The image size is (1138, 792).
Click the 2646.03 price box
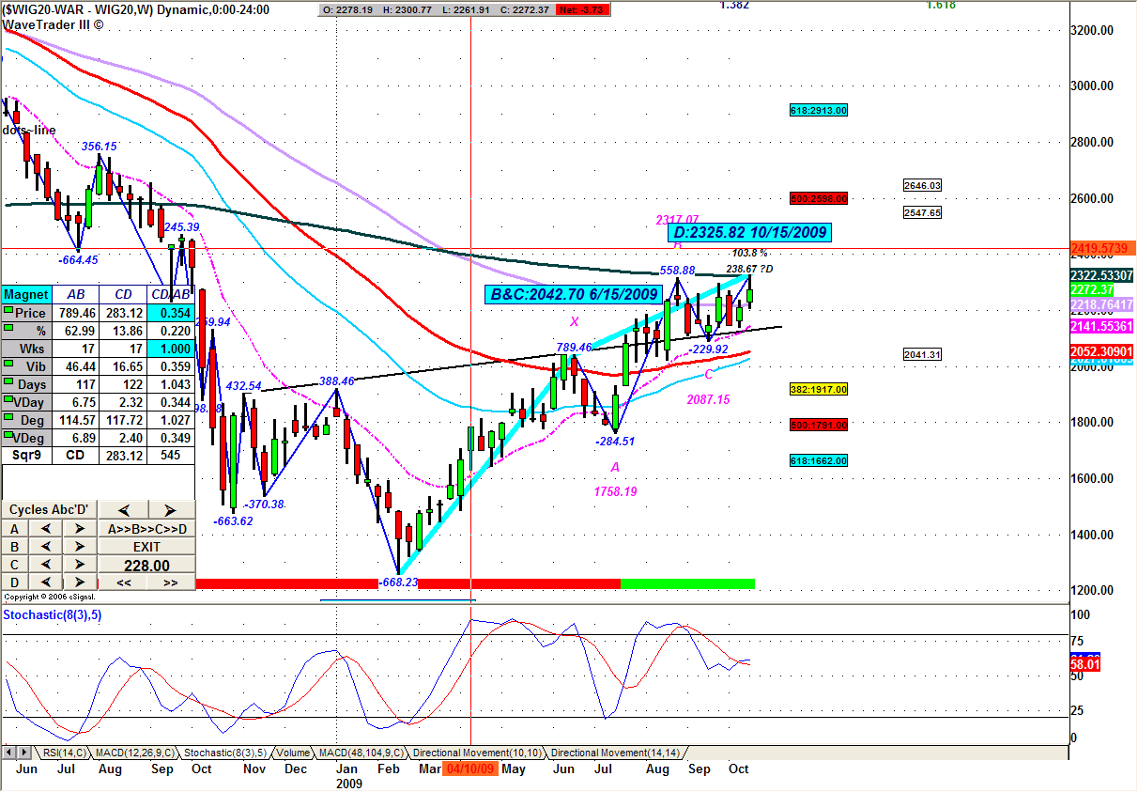click(922, 186)
